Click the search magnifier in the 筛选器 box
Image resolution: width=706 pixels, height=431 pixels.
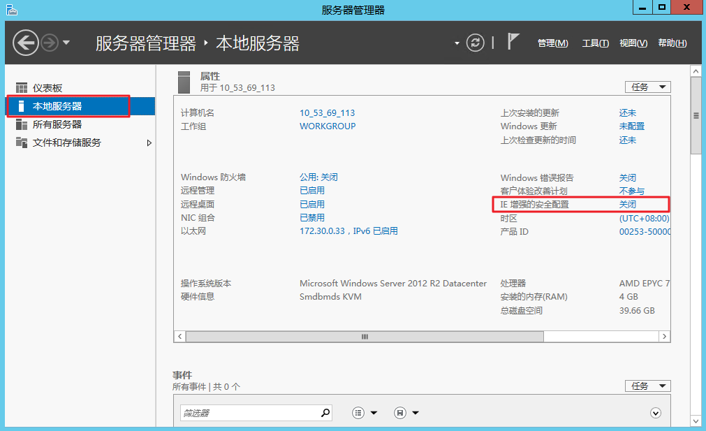point(325,413)
